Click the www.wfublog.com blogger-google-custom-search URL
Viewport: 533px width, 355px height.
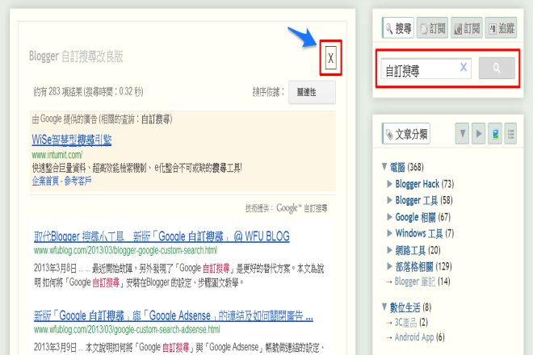125,251
